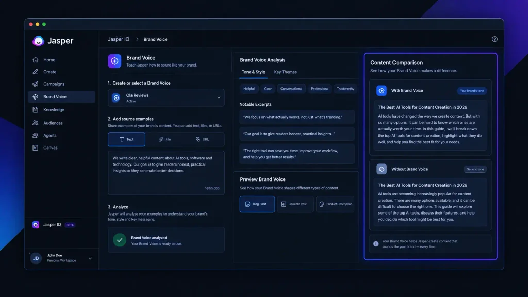Click the Without Brand Voice icon

(x=381, y=169)
